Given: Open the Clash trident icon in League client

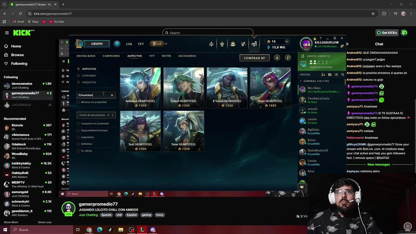Looking at the screenshot, I should point(211,44).
